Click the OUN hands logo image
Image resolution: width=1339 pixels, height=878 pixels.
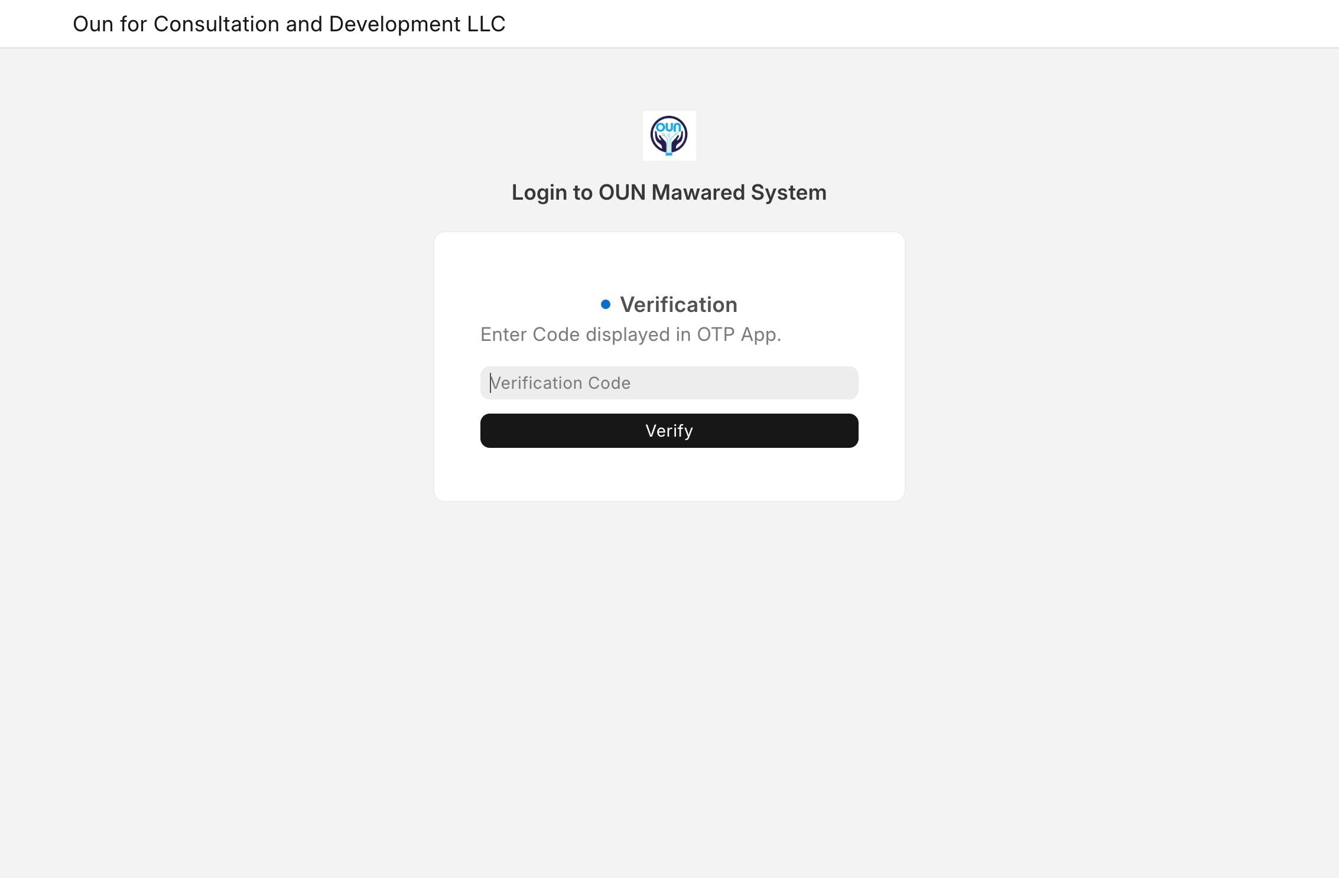point(669,136)
